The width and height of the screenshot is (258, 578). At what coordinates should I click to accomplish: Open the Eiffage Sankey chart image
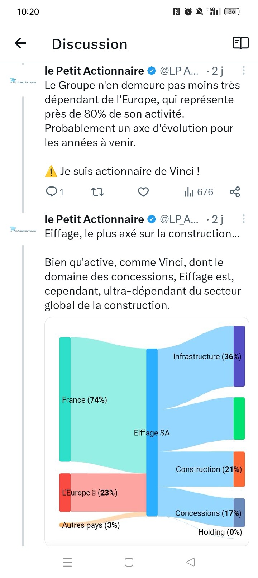pos(147,430)
